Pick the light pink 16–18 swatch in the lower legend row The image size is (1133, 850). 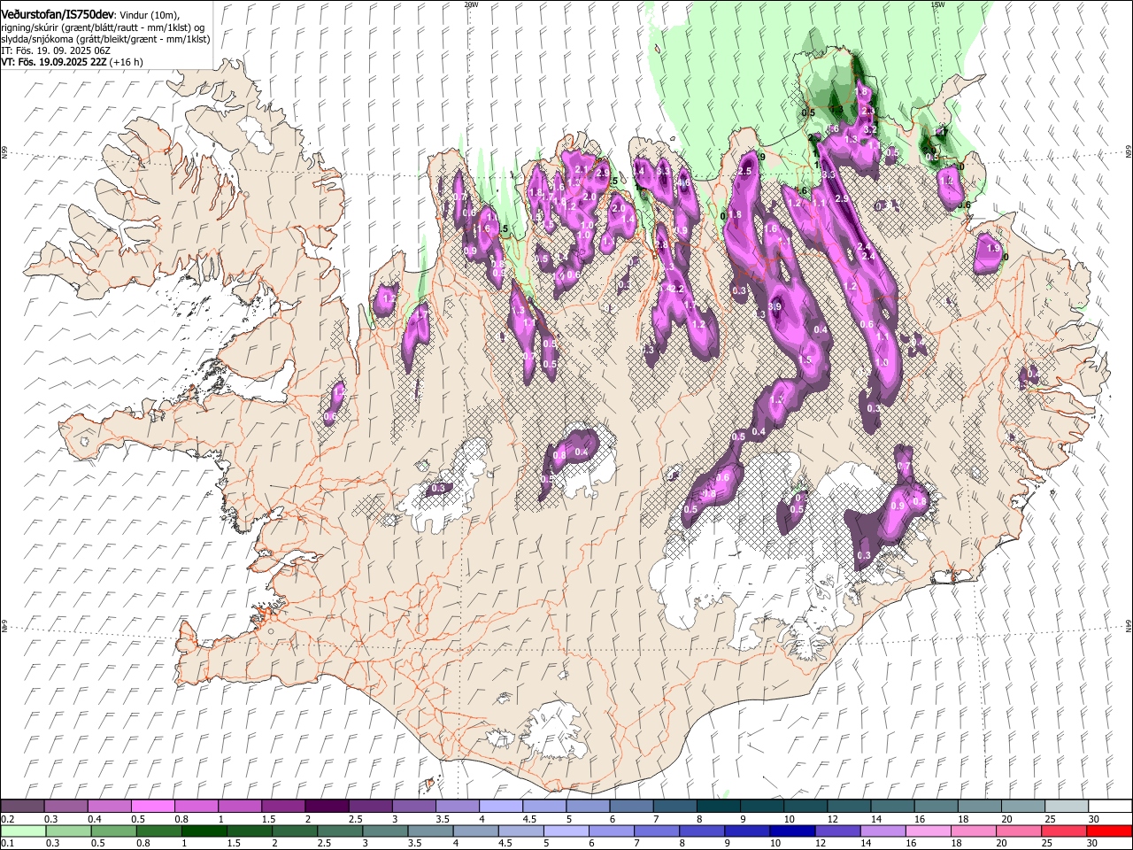coord(928,831)
